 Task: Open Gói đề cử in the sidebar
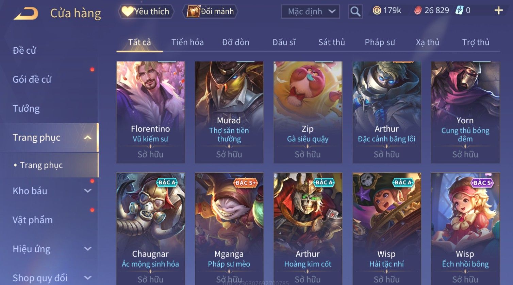[x=32, y=79]
